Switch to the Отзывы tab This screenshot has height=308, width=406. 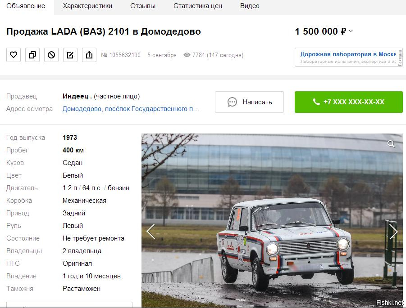coord(143,6)
